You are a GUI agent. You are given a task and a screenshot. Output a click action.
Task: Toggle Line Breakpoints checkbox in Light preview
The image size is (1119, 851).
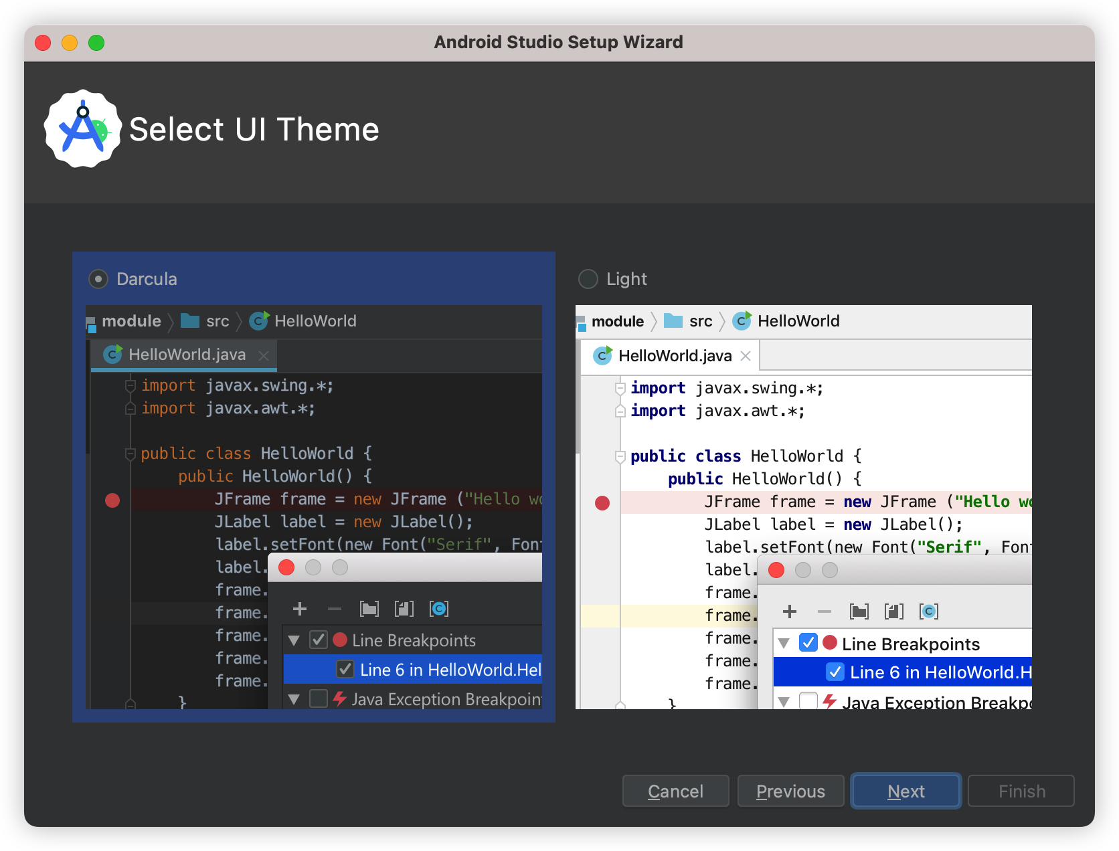pos(808,643)
